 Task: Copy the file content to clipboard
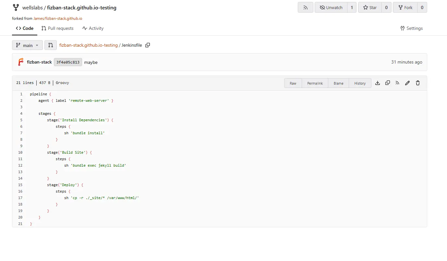[x=388, y=83]
